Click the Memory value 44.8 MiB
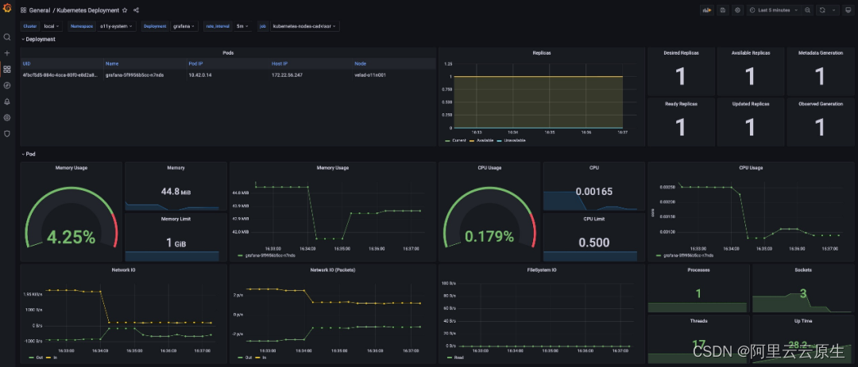This screenshot has width=858, height=367. click(176, 192)
